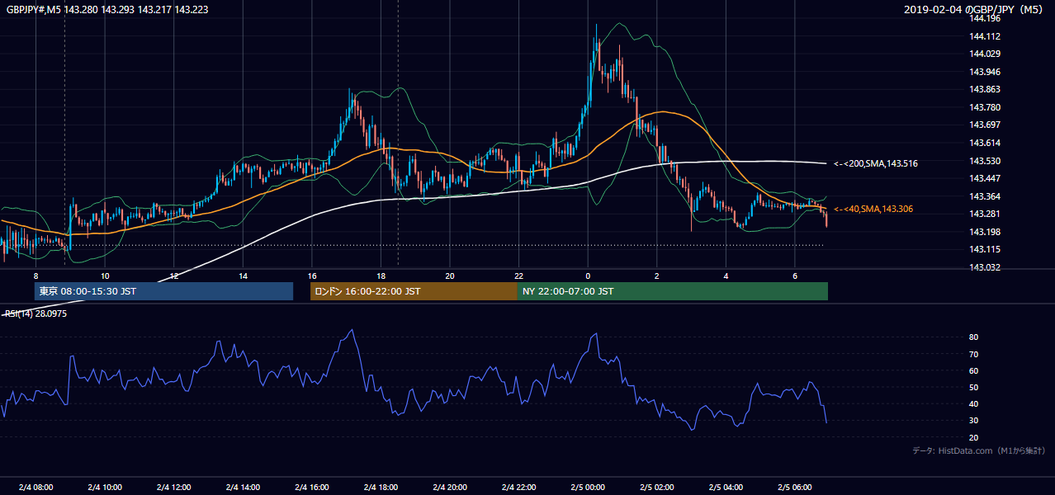This screenshot has height=495, width=1055.
Task: Click hour tick 22 under the price chart
Action: [518, 276]
